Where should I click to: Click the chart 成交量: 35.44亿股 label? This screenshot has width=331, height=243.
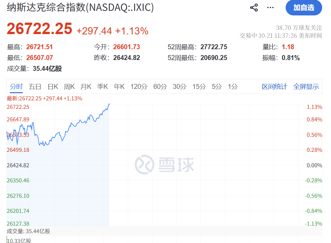[x=29, y=231]
